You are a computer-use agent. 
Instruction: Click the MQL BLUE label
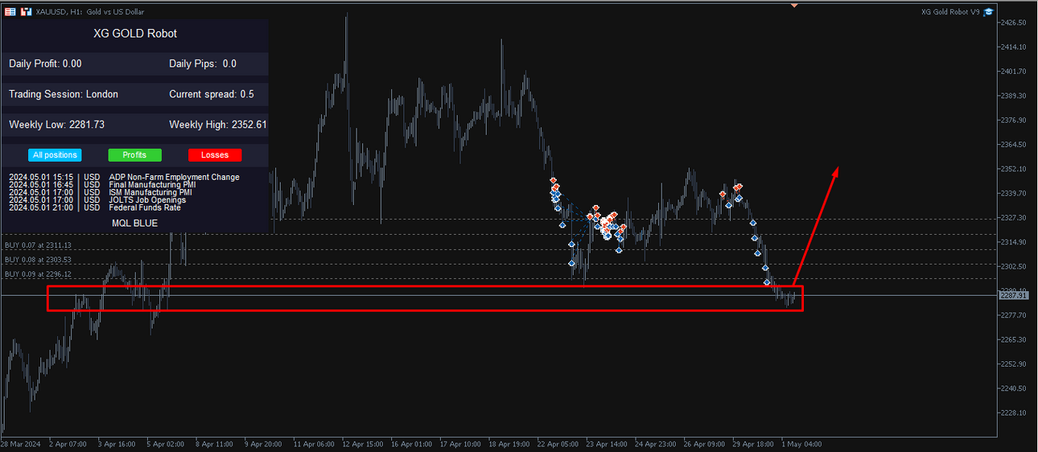135,224
